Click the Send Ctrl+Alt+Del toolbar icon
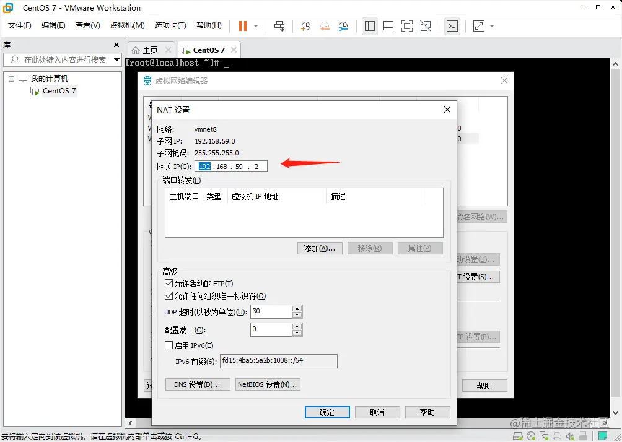The image size is (622, 442). (279, 26)
